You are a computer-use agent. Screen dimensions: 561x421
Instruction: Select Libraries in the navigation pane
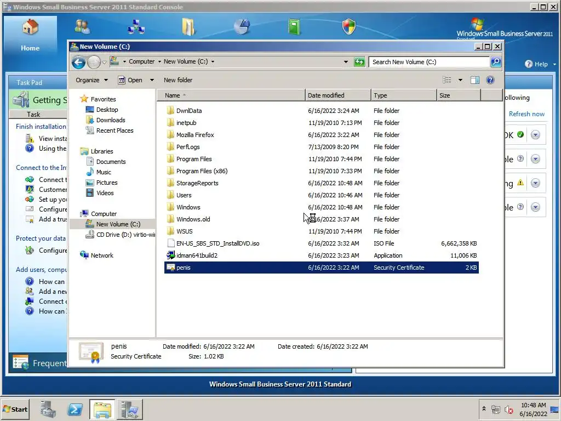tap(96, 151)
